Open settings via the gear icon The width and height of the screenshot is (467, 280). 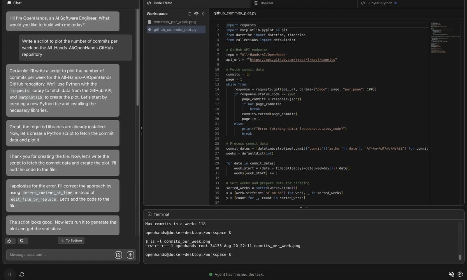click(x=460, y=274)
